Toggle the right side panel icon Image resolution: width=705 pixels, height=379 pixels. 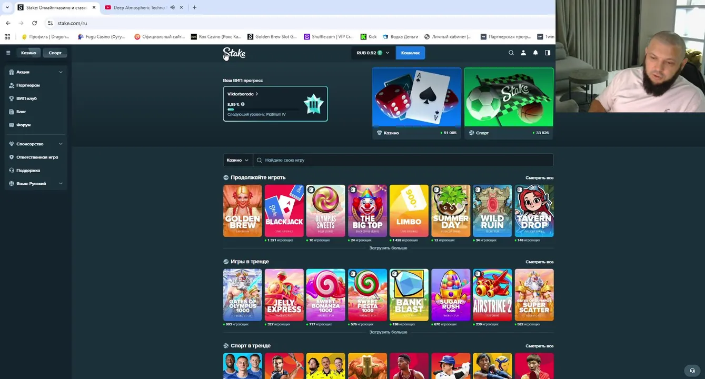[548, 53]
